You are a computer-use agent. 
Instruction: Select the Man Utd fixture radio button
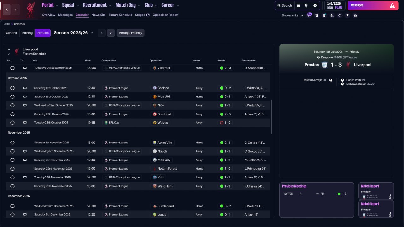point(12,97)
